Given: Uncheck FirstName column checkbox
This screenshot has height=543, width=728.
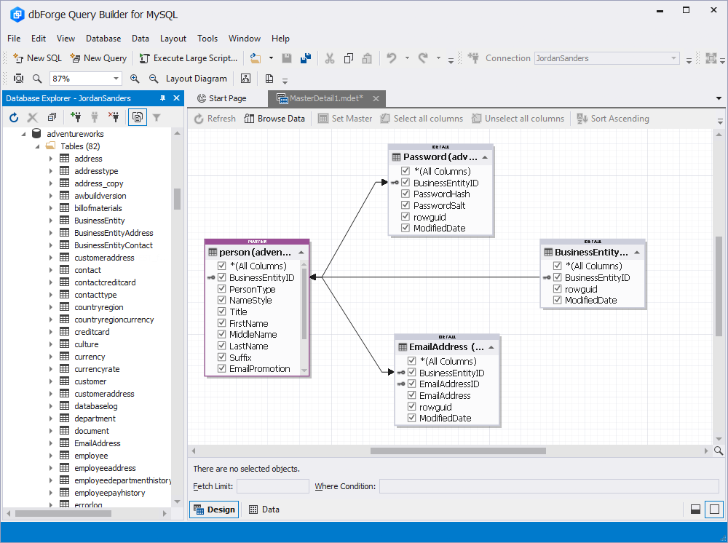Looking at the screenshot, I should tap(221, 323).
